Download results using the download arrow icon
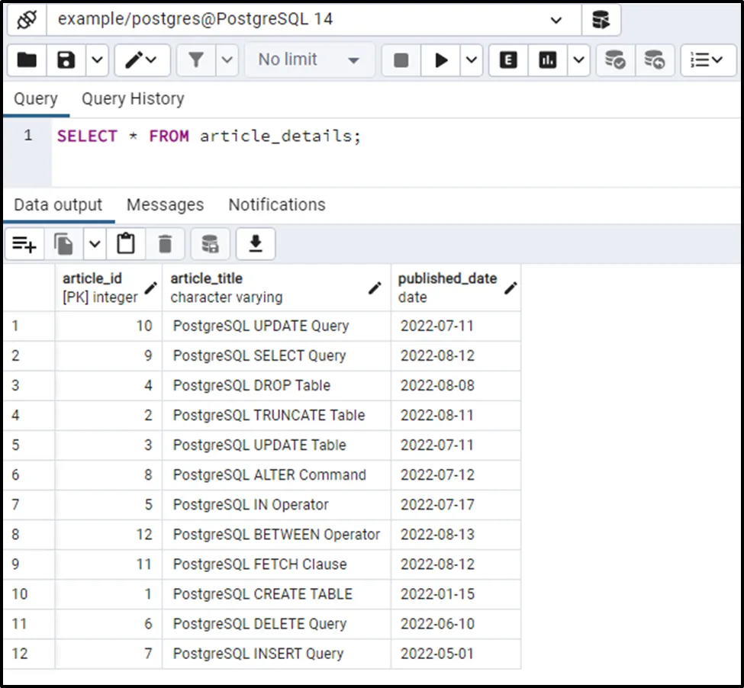 tap(256, 244)
